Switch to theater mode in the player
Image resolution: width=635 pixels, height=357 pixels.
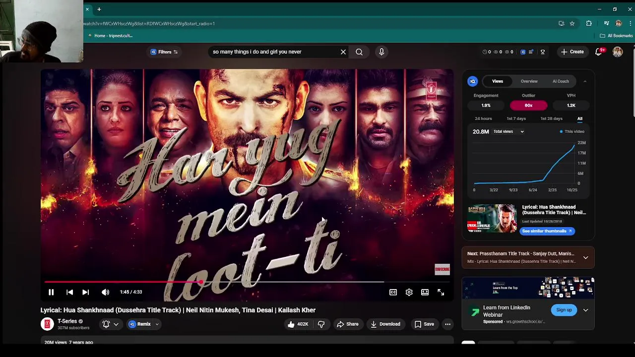pos(425,293)
